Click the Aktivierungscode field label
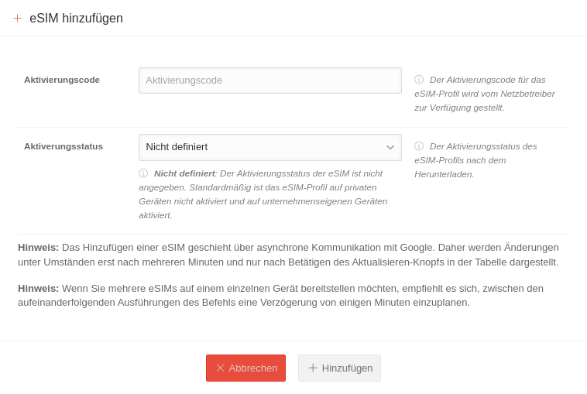587x394 pixels. (62, 80)
